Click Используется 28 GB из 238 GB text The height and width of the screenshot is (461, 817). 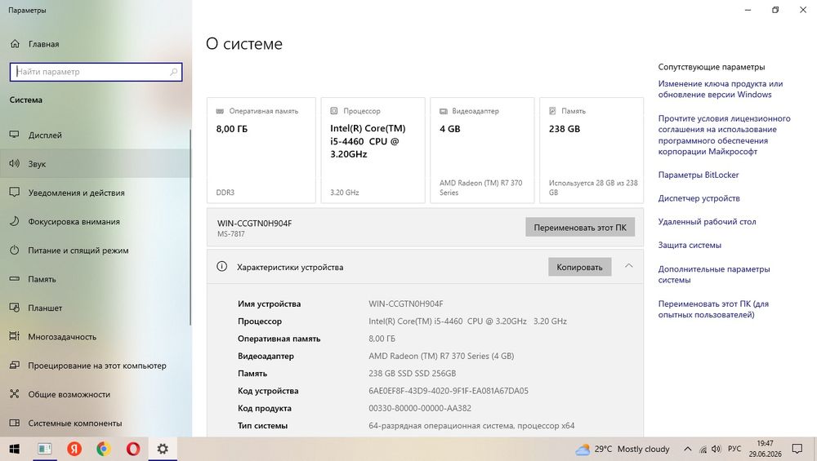[x=593, y=188]
